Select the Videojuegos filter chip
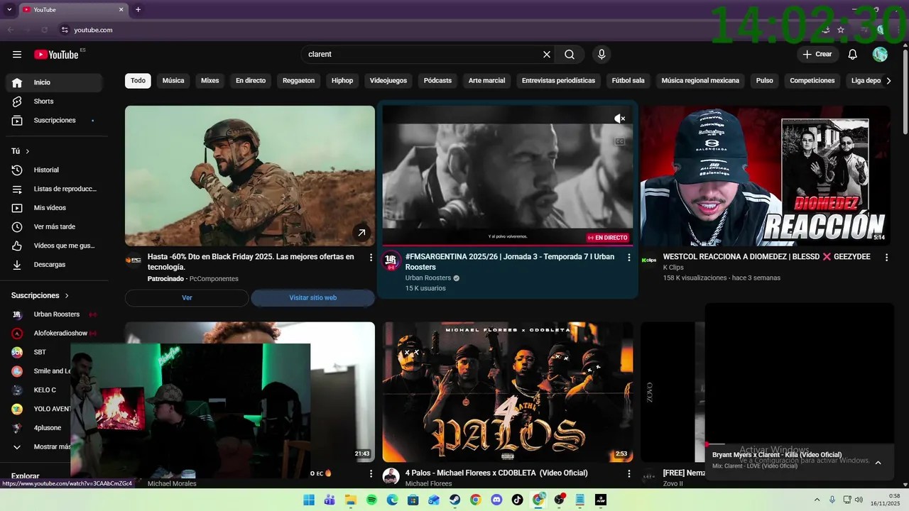The width and height of the screenshot is (909, 511). pos(388,81)
